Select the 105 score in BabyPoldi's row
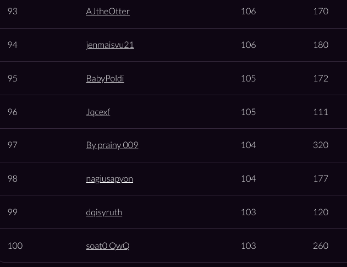The height and width of the screenshot is (267, 347). pyautogui.click(x=249, y=78)
